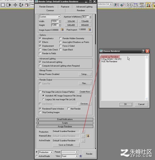The height and width of the screenshot is (160, 155).
Task: Select the rectangular selection region tool
Action: pos(3,5)
